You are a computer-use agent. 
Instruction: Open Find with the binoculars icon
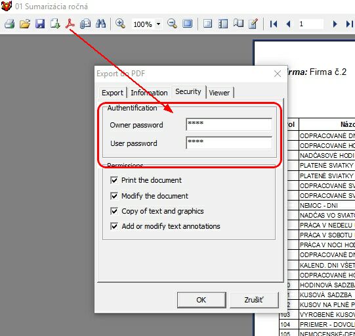click(101, 24)
